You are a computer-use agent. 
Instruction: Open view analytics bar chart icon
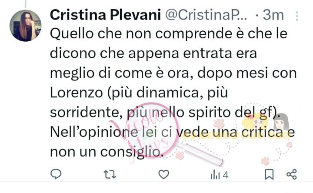point(215,175)
